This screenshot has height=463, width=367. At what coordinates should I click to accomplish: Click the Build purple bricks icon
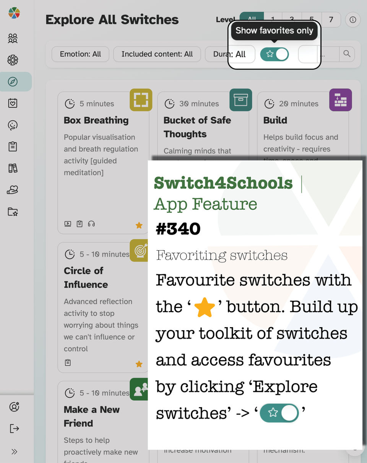341,100
